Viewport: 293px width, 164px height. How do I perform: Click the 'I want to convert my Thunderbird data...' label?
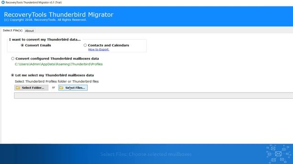[45, 40]
